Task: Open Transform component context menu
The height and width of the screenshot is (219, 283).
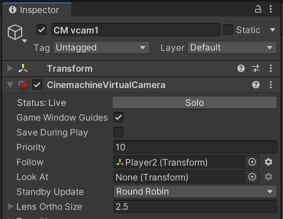Action: [271, 68]
